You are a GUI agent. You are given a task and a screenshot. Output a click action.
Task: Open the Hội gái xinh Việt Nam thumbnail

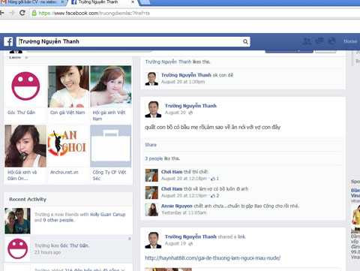pyautogui.click(x=110, y=86)
